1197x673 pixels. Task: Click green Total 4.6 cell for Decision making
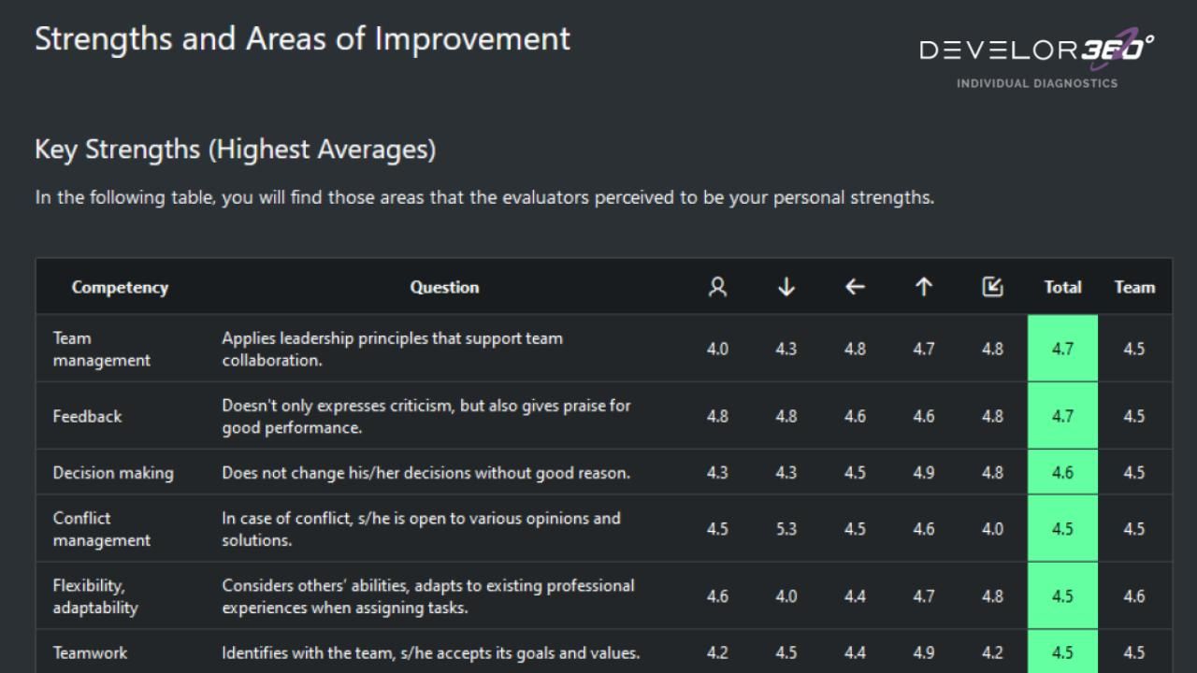1062,473
